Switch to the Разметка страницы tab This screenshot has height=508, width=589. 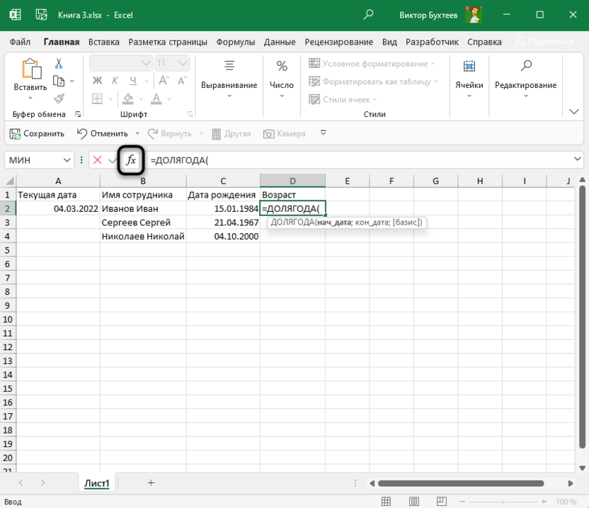point(168,42)
